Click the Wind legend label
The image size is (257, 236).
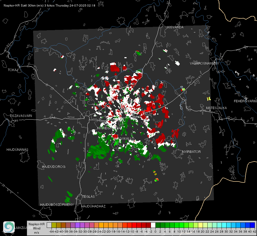point(37,228)
